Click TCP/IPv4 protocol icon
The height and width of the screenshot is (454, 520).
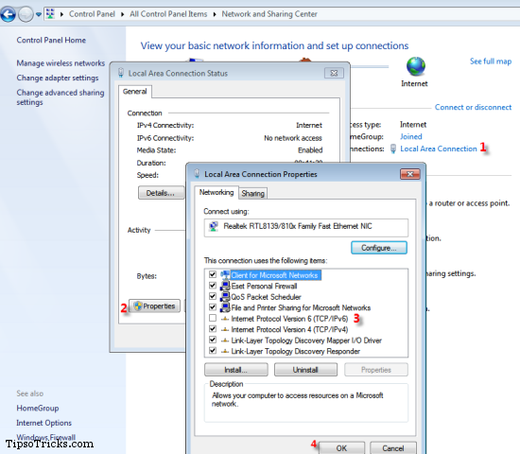click(x=225, y=329)
